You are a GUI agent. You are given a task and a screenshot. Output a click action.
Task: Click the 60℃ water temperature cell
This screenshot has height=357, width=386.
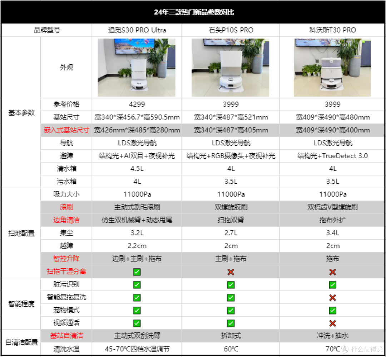click(231, 349)
